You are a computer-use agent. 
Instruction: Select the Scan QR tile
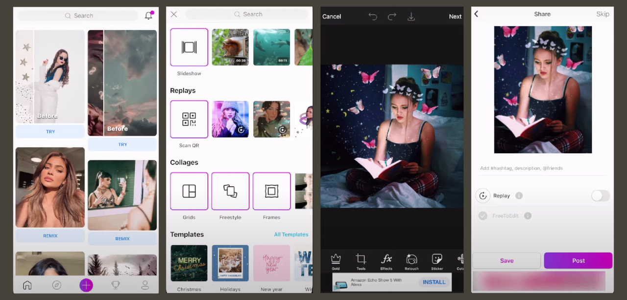pos(189,119)
